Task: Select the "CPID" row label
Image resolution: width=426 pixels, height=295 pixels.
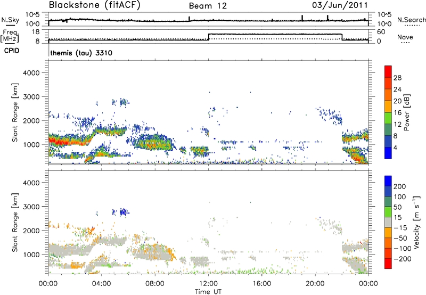Action: (12, 51)
